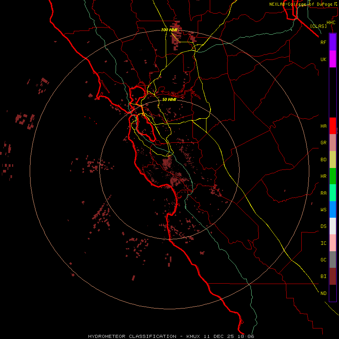Viewport: 339px width, 339px height.
Task: Click the BD legend label
Action: [x=323, y=160]
